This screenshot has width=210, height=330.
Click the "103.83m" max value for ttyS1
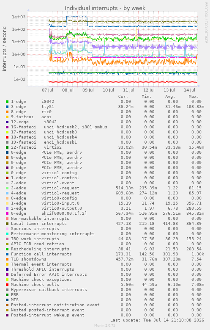195,107
